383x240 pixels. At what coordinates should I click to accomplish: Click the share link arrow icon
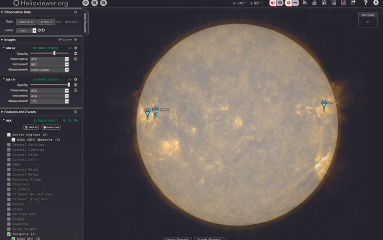click(353, 2)
